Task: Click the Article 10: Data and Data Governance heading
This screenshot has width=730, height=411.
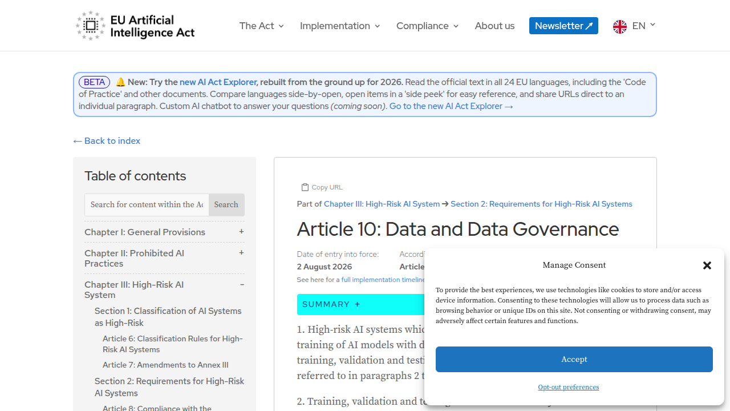Action: coord(458,229)
